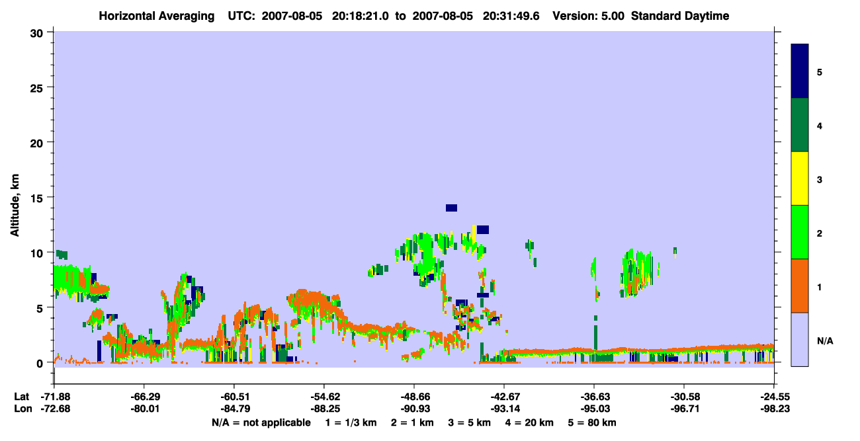
Task: Click the isolated dark blue block near 14 km
Action: [x=451, y=208]
